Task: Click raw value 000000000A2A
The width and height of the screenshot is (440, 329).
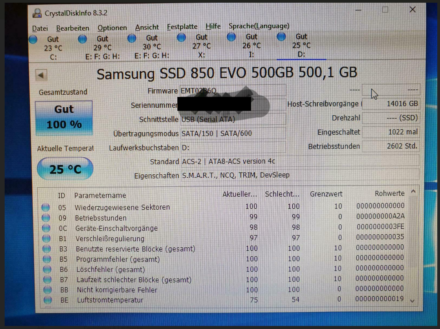Action: 381,216
